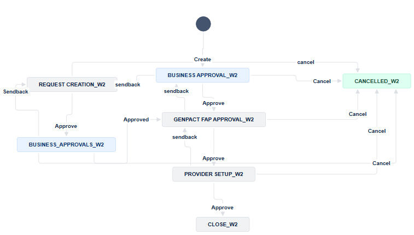
Task: Select the Cancel label from GENPACT FAP APPROVAL_W2
Action: point(358,114)
